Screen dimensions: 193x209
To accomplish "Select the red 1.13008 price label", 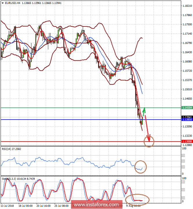I will 187,141.
